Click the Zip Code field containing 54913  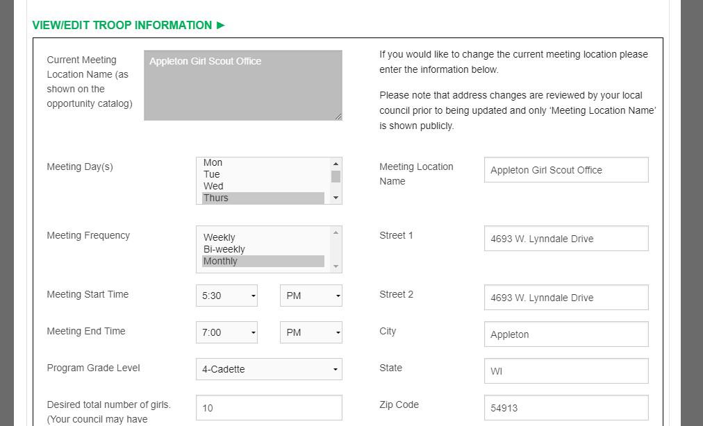coord(566,408)
